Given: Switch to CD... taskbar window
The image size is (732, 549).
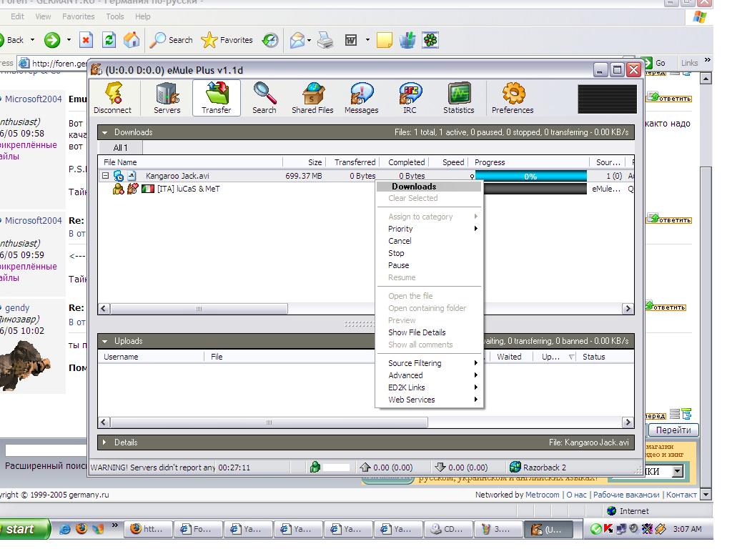Looking at the screenshot, I should (x=447, y=529).
